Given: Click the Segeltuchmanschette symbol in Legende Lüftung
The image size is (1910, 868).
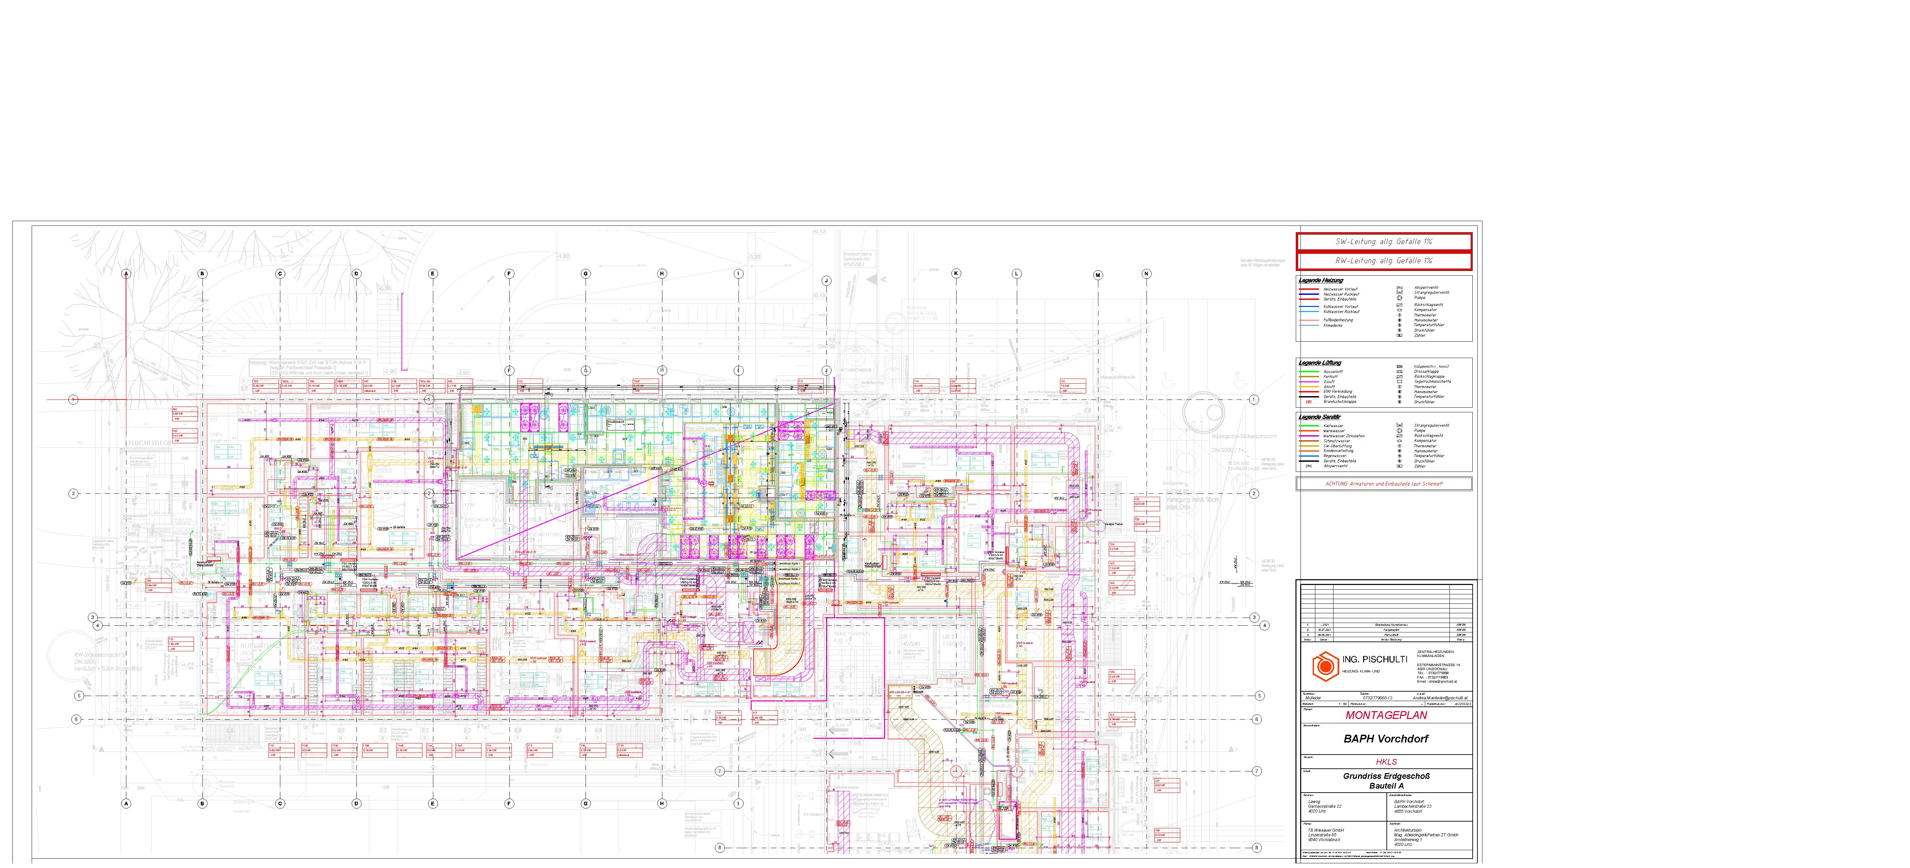Looking at the screenshot, I should pyautogui.click(x=1400, y=381).
